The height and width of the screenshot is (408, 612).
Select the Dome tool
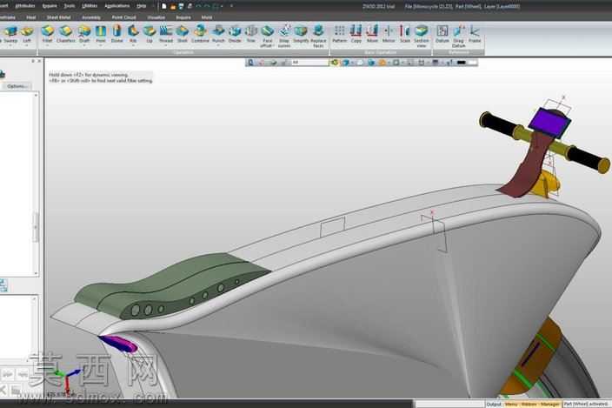117,34
